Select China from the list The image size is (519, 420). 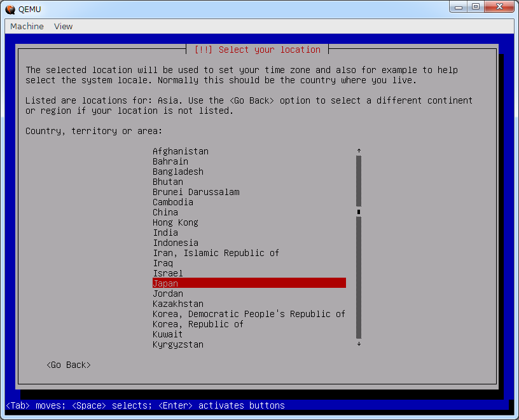165,212
